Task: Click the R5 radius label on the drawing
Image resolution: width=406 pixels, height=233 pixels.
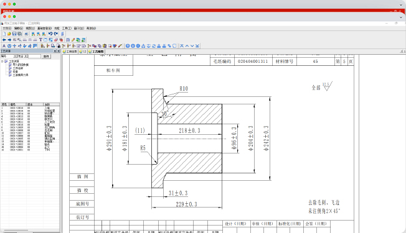Action: [x=143, y=148]
